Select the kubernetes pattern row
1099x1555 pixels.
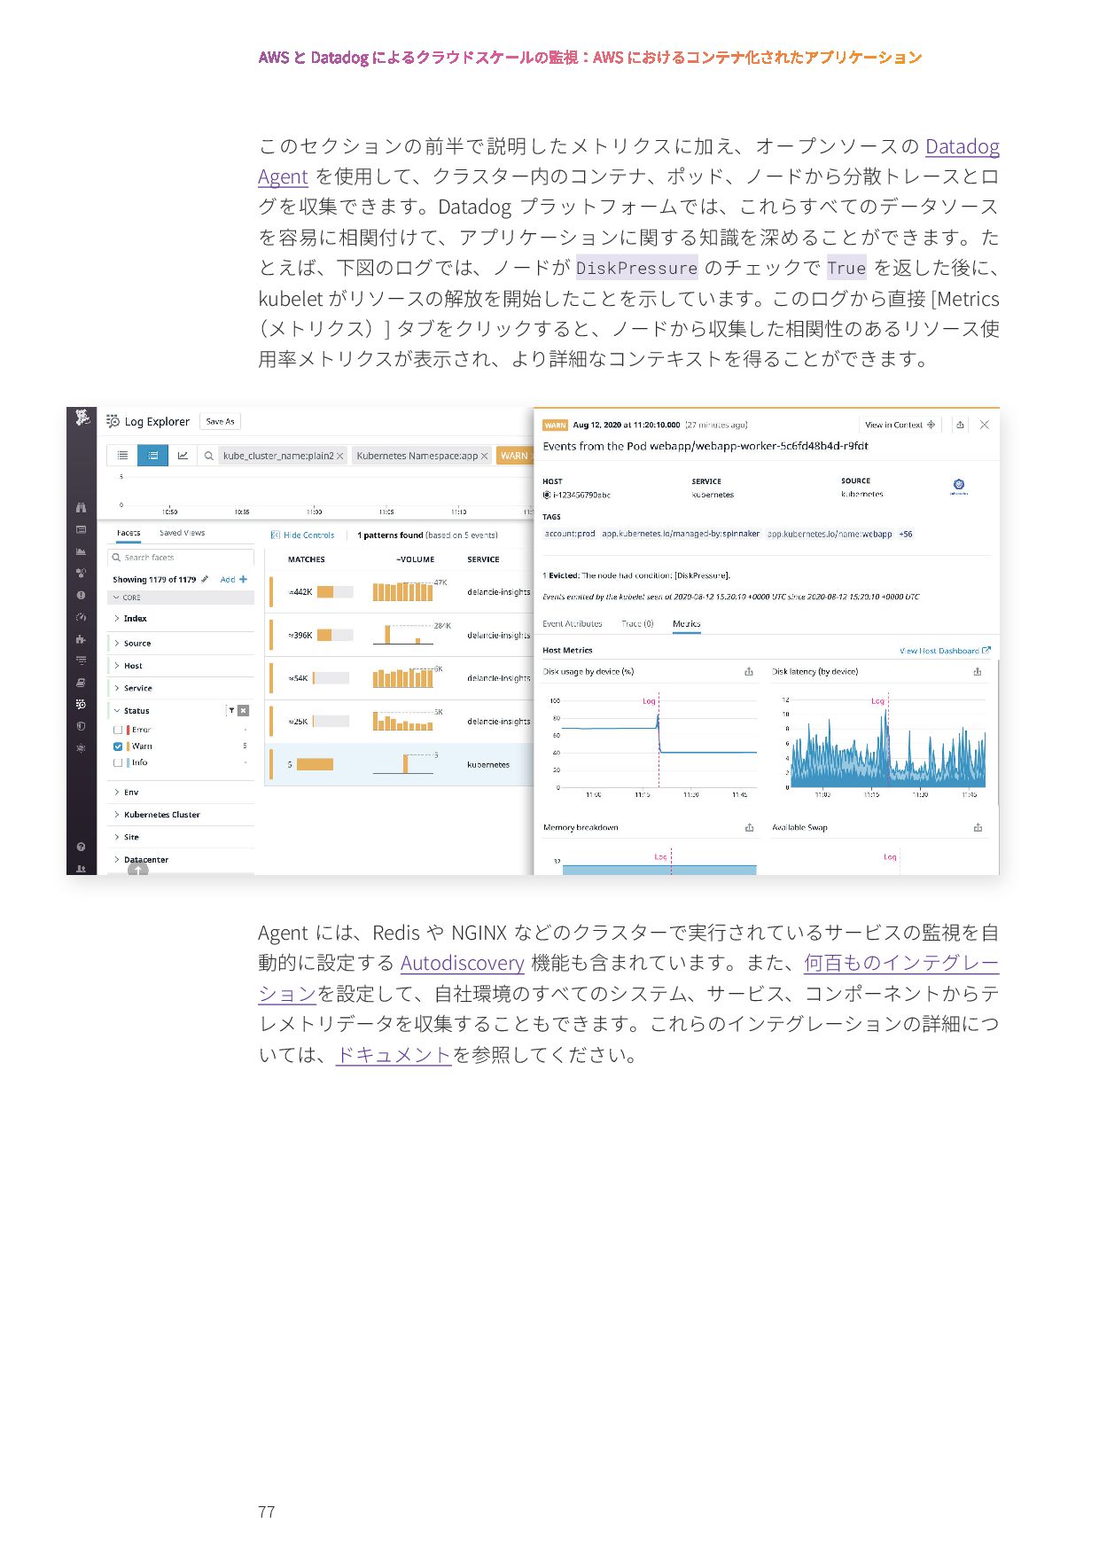point(399,764)
